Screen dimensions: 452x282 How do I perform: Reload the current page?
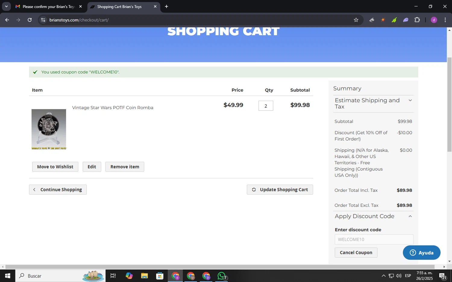pyautogui.click(x=30, y=20)
